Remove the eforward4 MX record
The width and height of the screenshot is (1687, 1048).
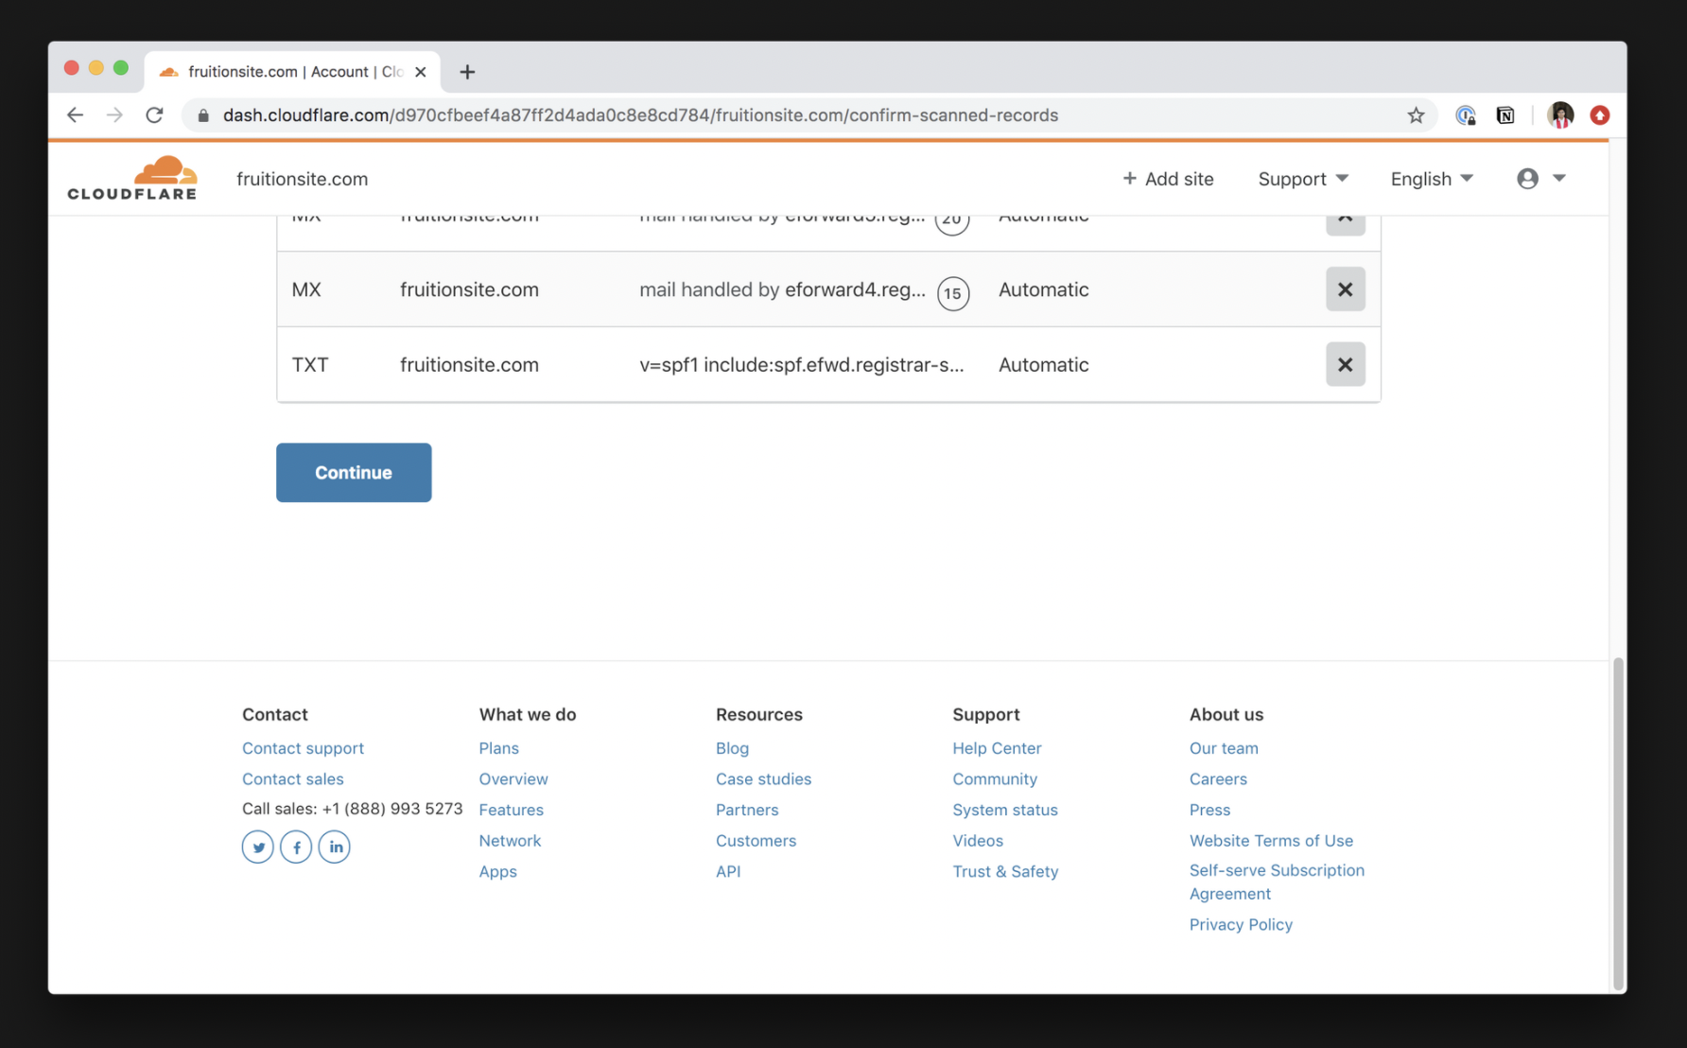click(1345, 289)
